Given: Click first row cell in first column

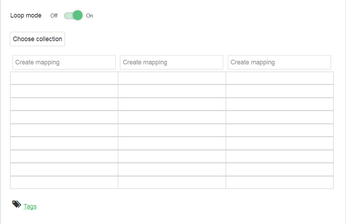Looking at the screenshot, I should (64, 78).
